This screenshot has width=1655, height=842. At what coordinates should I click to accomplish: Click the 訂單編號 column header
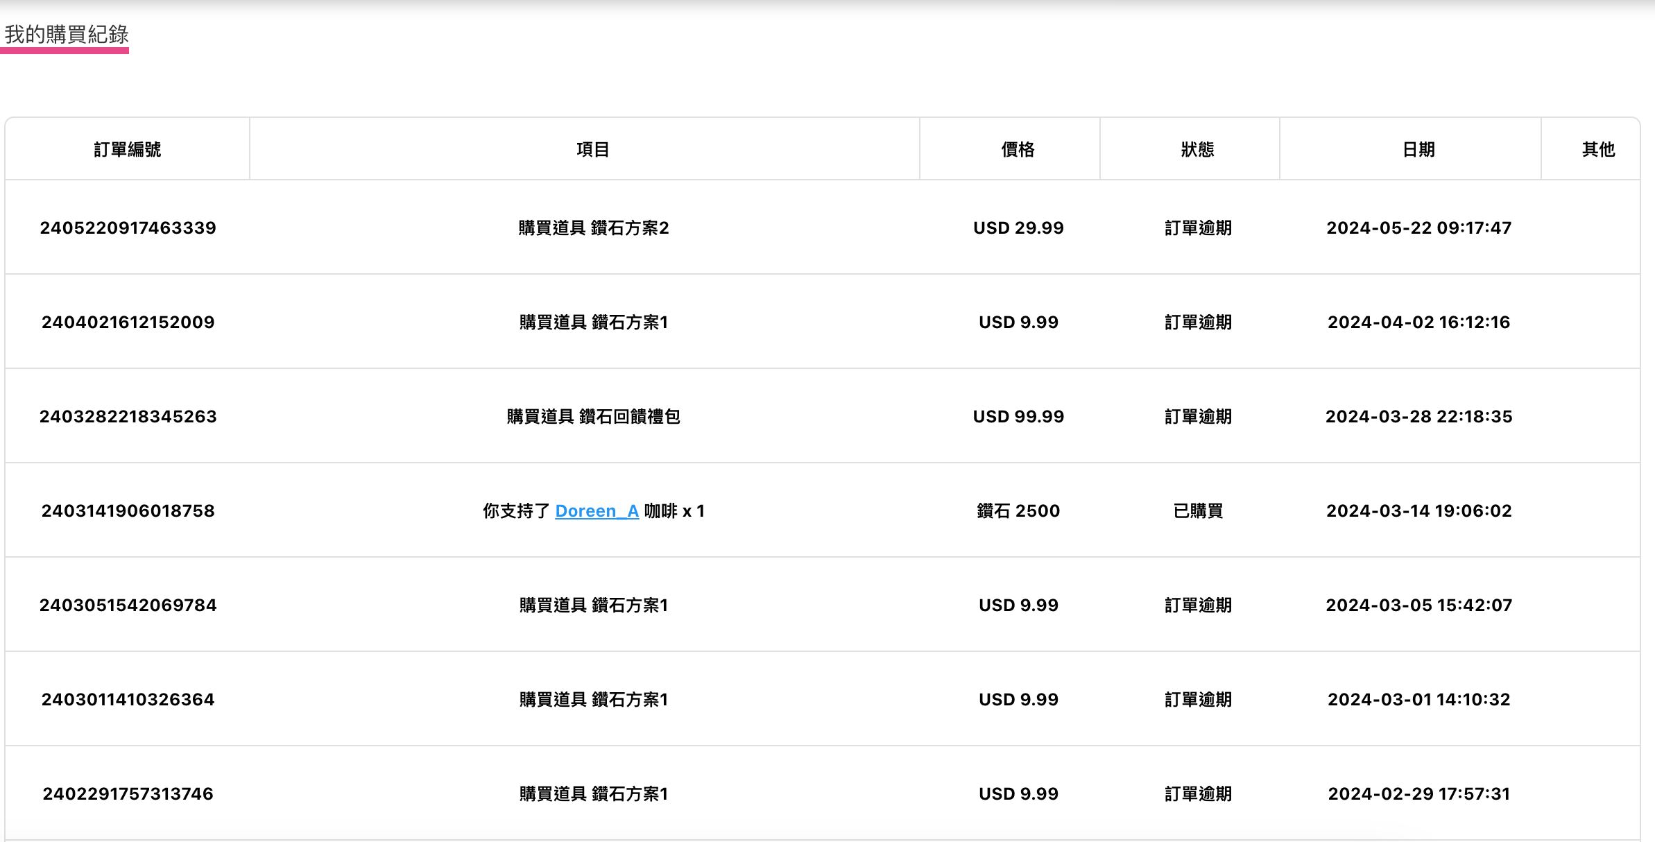tap(128, 149)
